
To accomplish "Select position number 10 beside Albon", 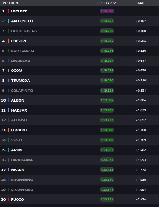I will pos(3,100).
